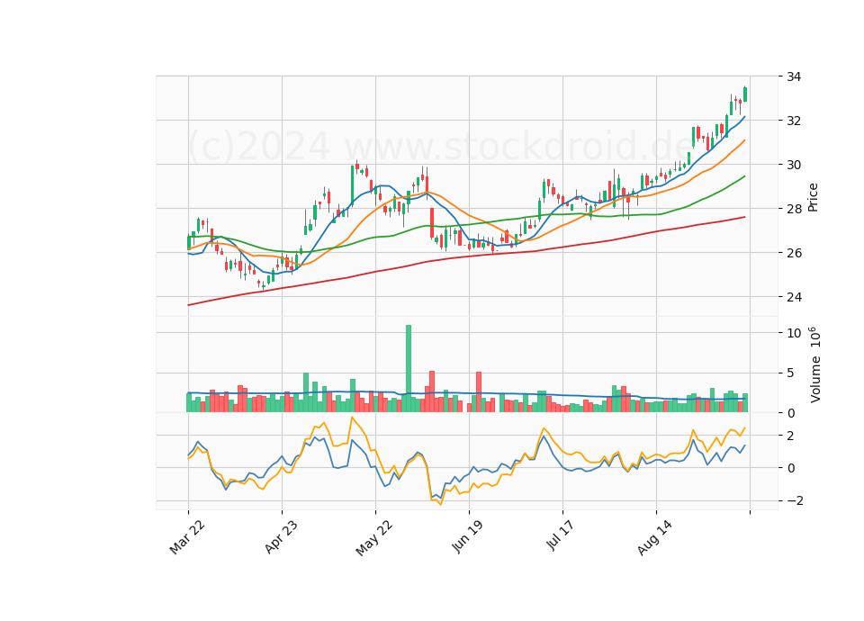
Task: Click the 'Jun 19' date axis label
Action: click(468, 536)
